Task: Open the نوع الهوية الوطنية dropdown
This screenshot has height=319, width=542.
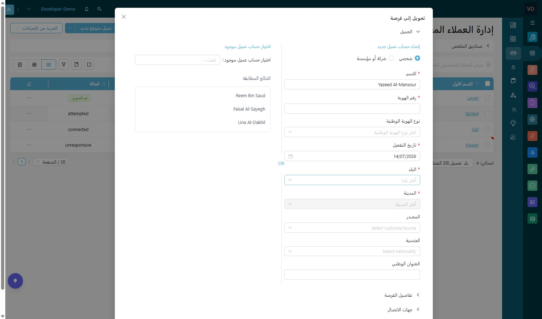Action: tap(352, 132)
